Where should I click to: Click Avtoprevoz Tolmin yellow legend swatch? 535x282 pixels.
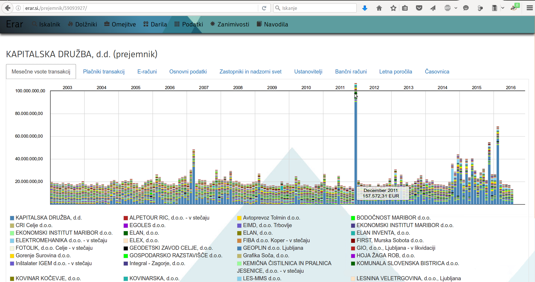(239, 218)
